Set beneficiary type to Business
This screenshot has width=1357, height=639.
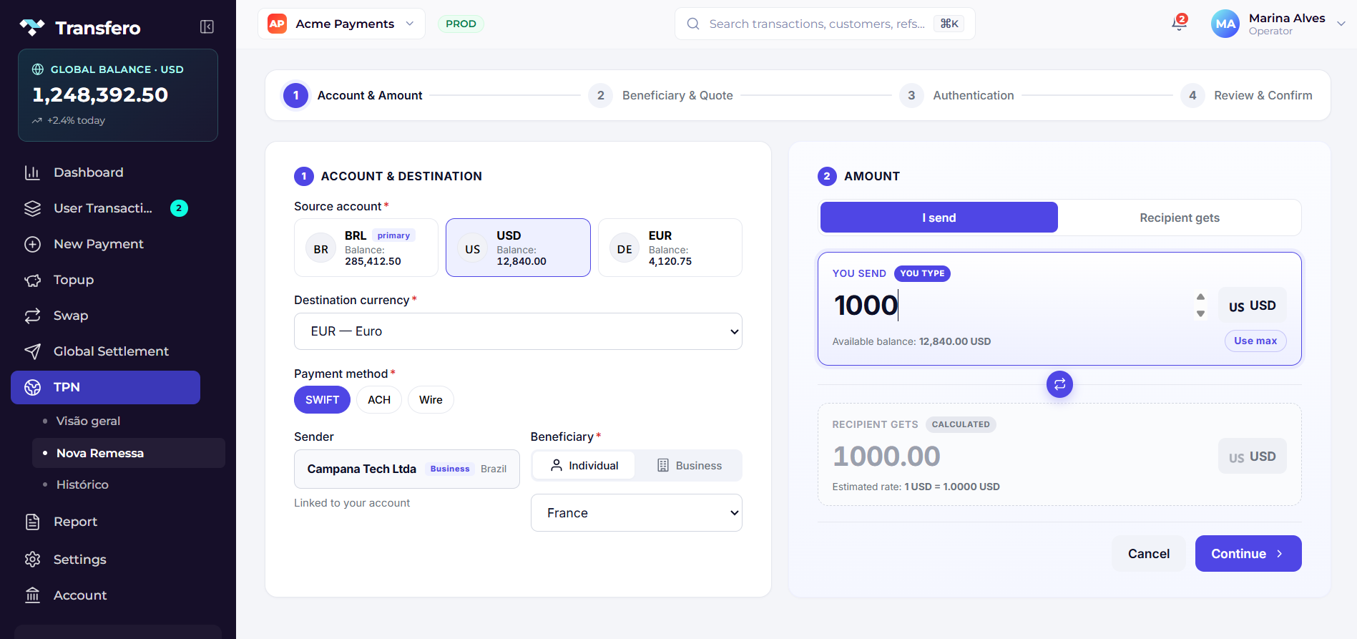point(689,466)
